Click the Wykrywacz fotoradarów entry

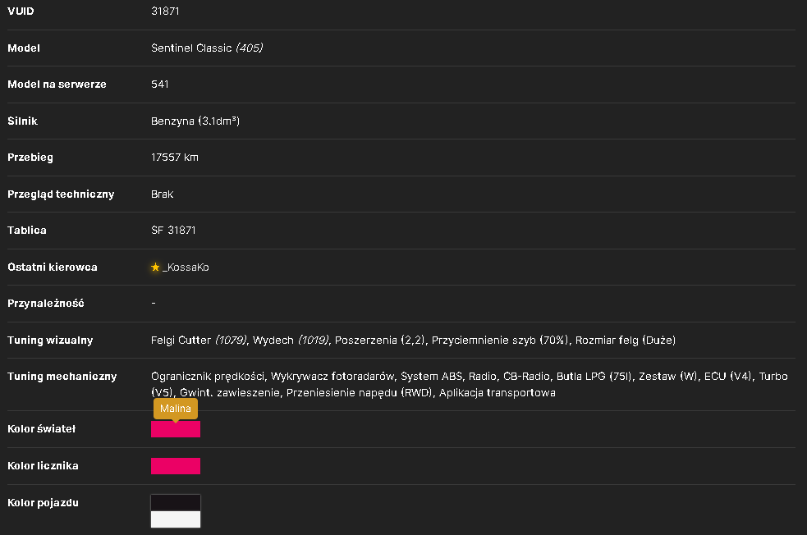[332, 377]
